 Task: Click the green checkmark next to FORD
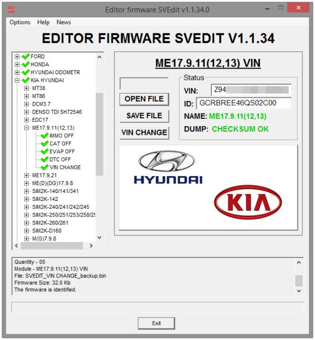[x=26, y=56]
